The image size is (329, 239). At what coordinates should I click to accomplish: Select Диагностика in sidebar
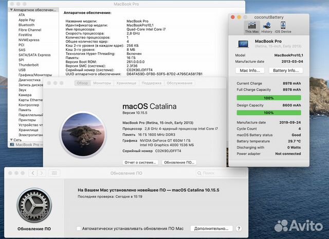click(x=29, y=80)
